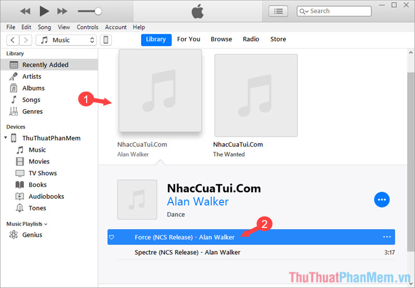Select Recently Added in the sidebar
Screen dimensions: 415x288
(x=49, y=65)
